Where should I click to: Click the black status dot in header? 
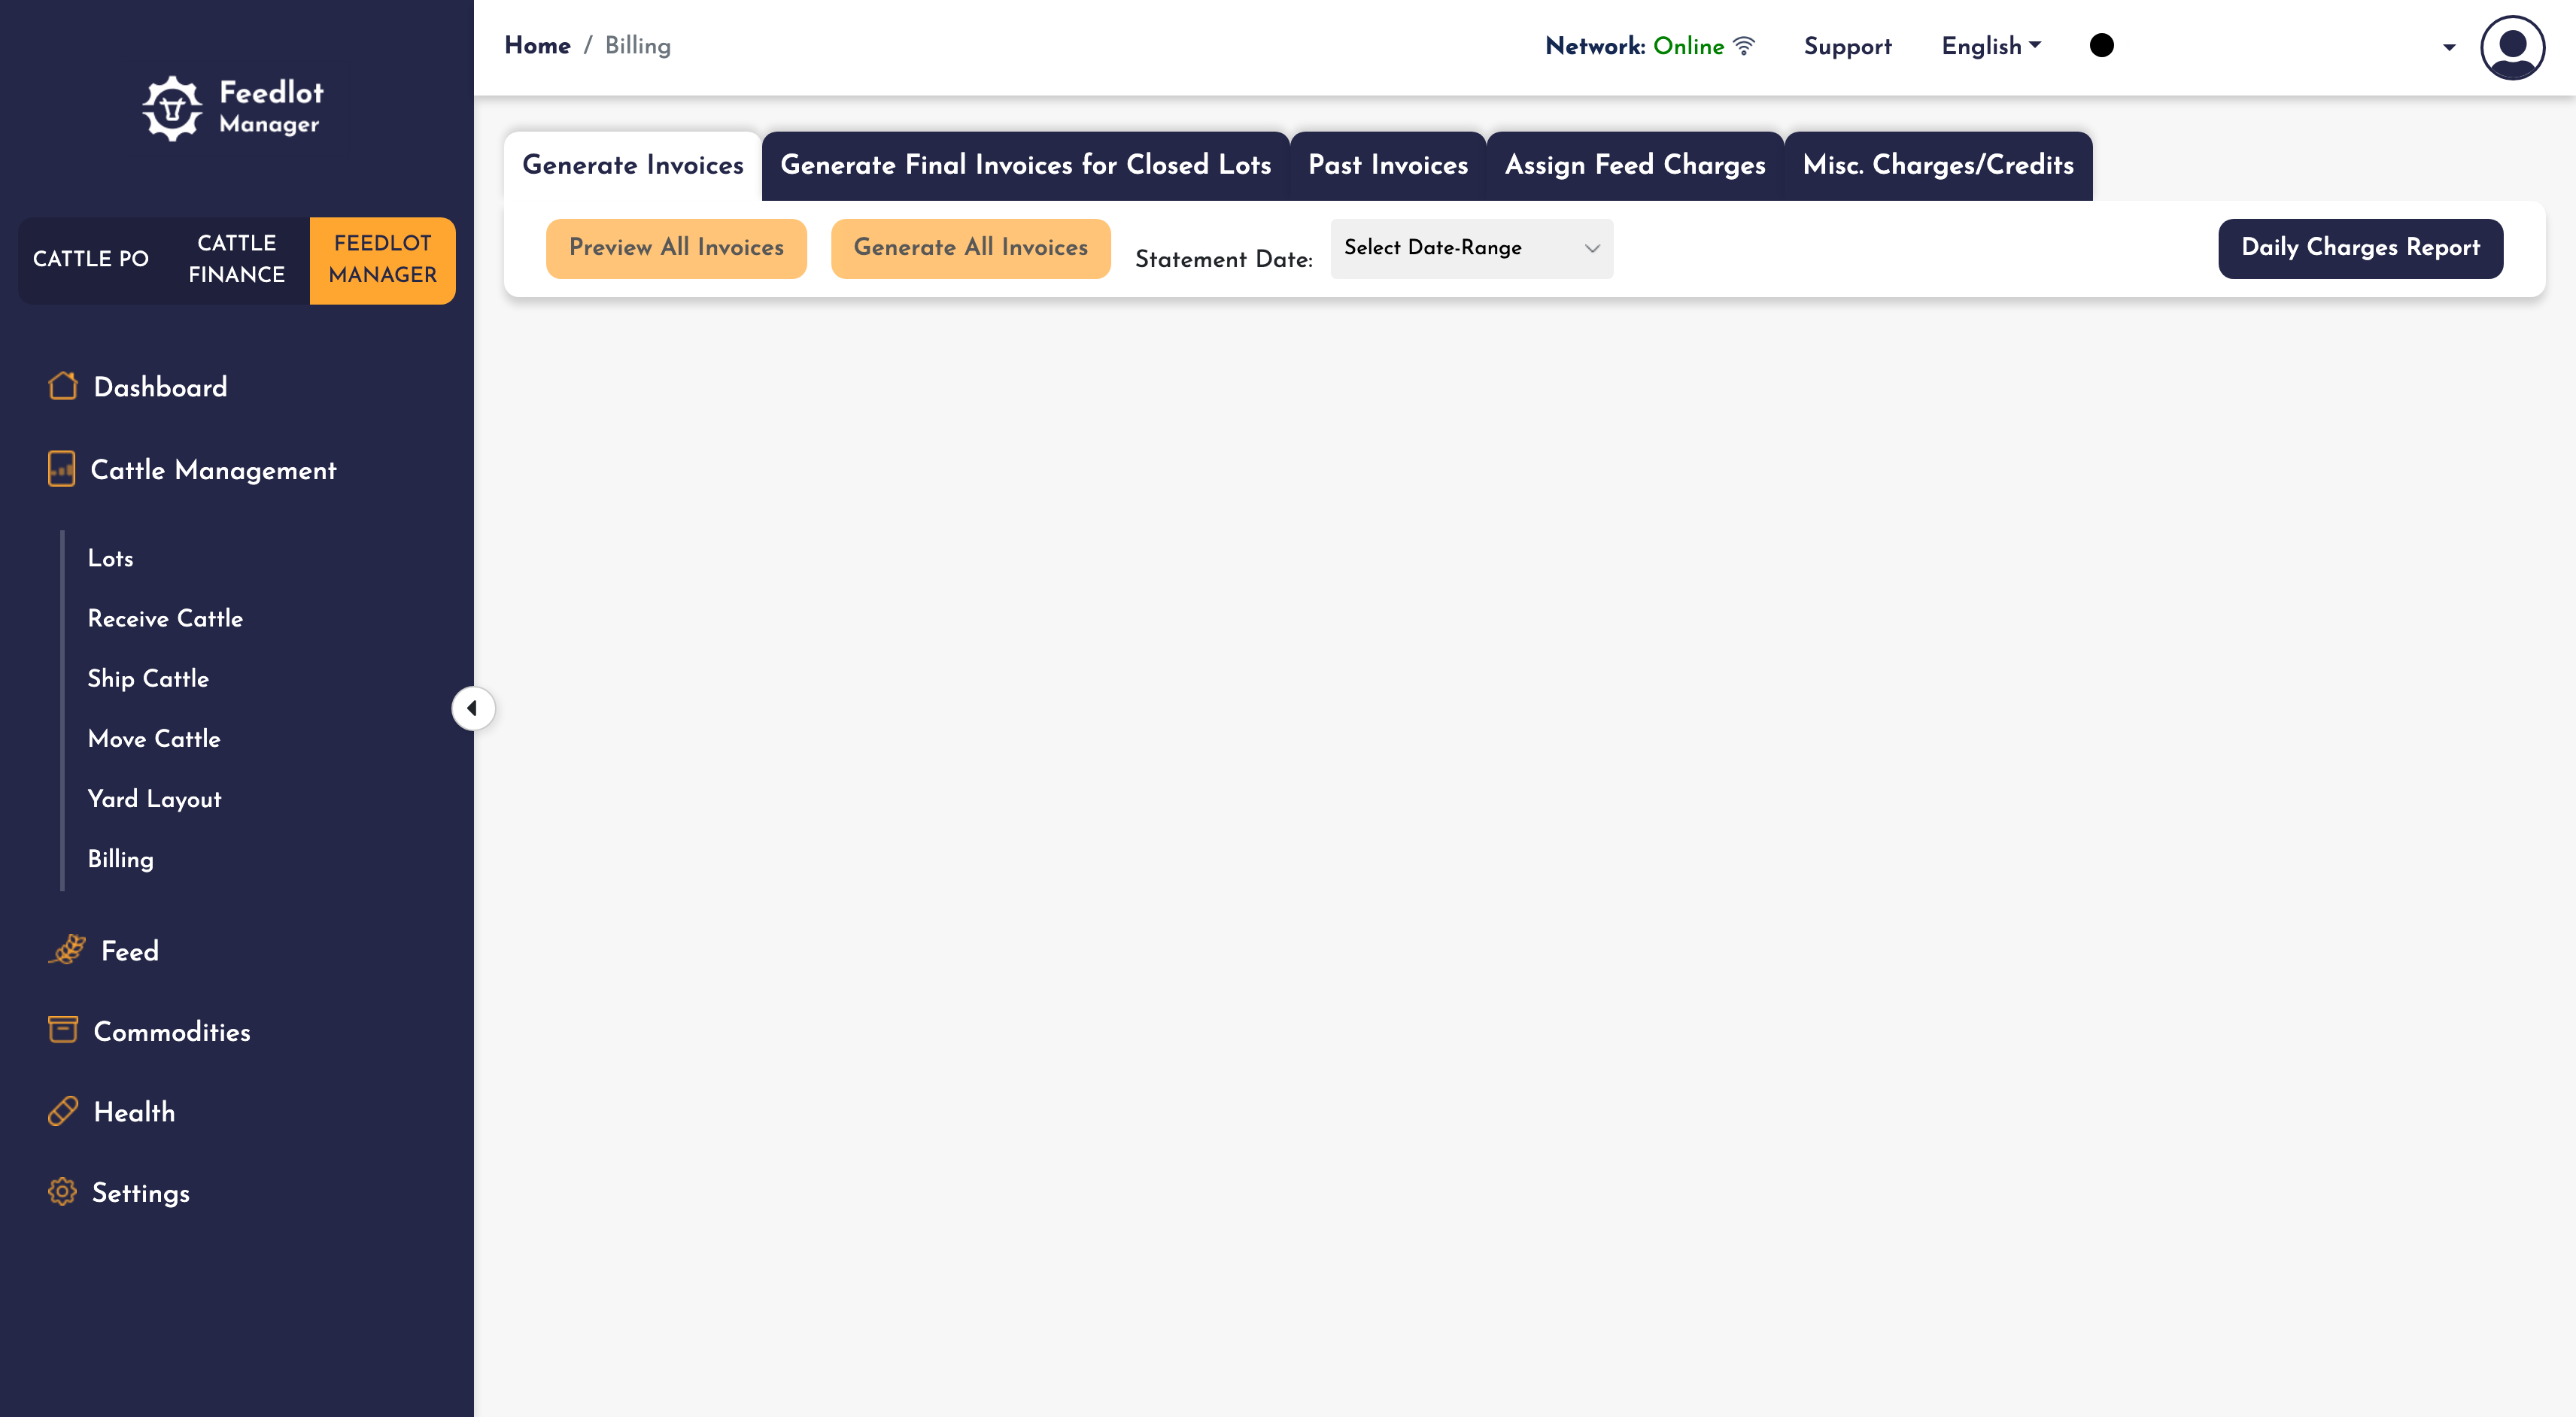pyautogui.click(x=2101, y=46)
